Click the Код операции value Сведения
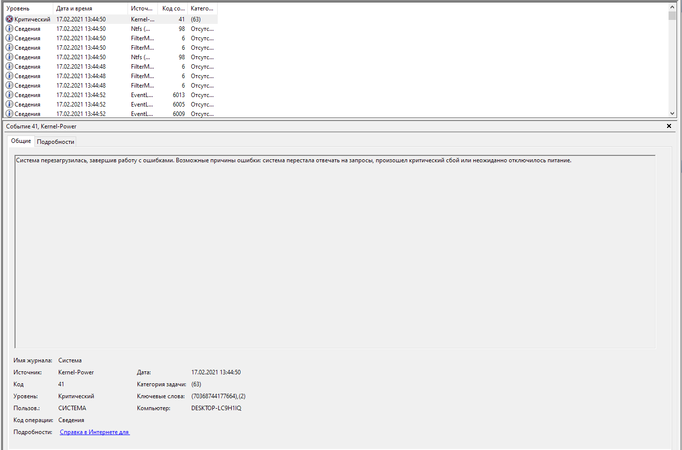Viewport: 682px width, 450px height. point(71,420)
